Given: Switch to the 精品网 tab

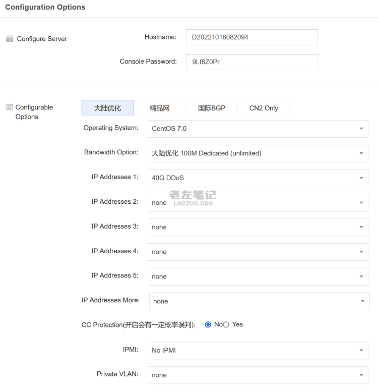Looking at the screenshot, I should tap(159, 108).
